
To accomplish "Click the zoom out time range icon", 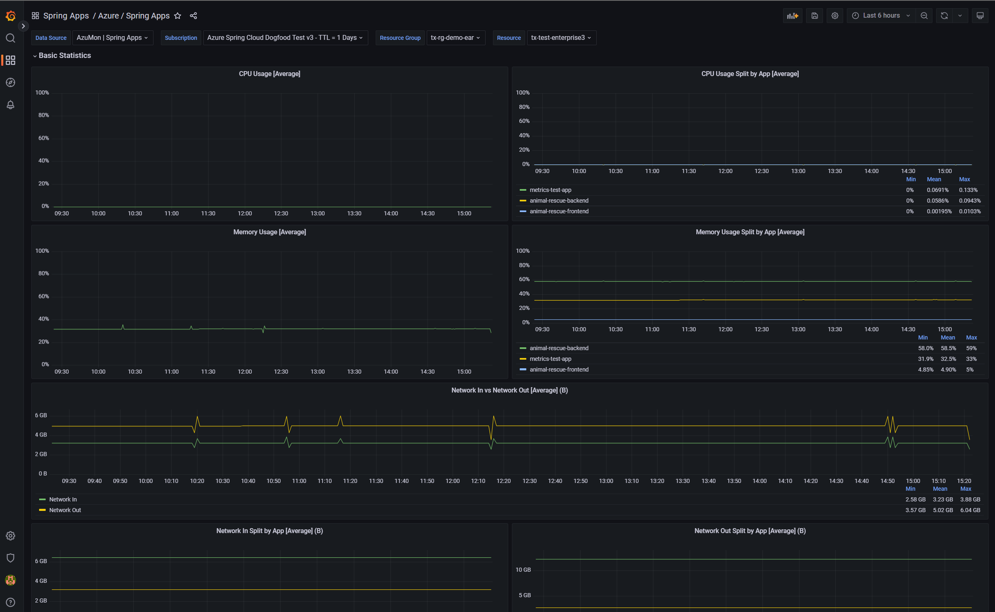I will pyautogui.click(x=924, y=16).
